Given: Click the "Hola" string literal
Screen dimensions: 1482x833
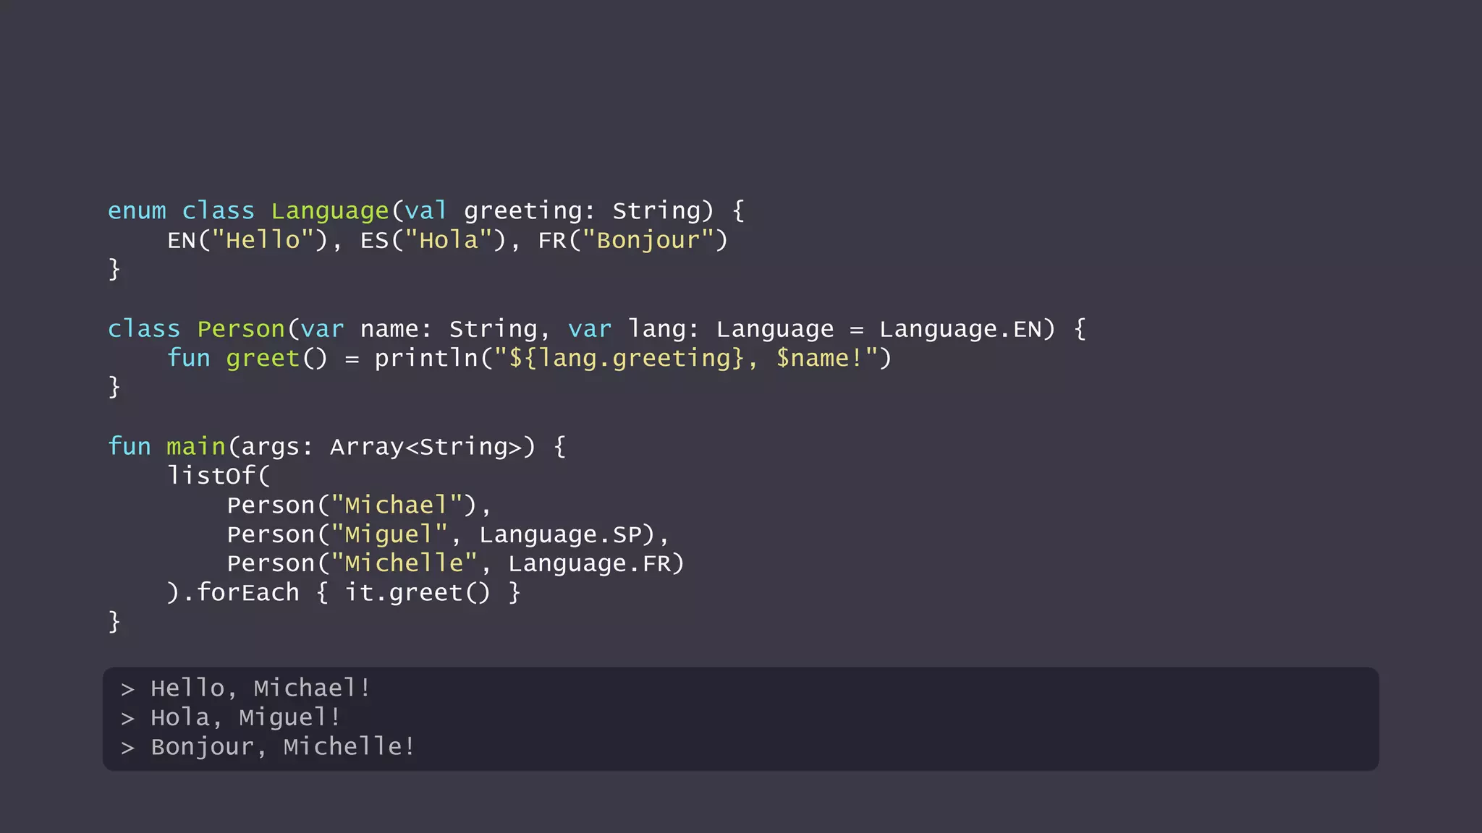Looking at the screenshot, I should click(x=449, y=239).
